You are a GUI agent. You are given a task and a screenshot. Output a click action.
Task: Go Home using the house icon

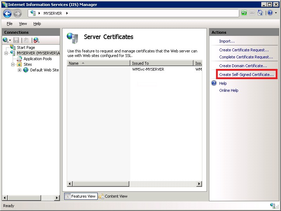click(x=260, y=13)
